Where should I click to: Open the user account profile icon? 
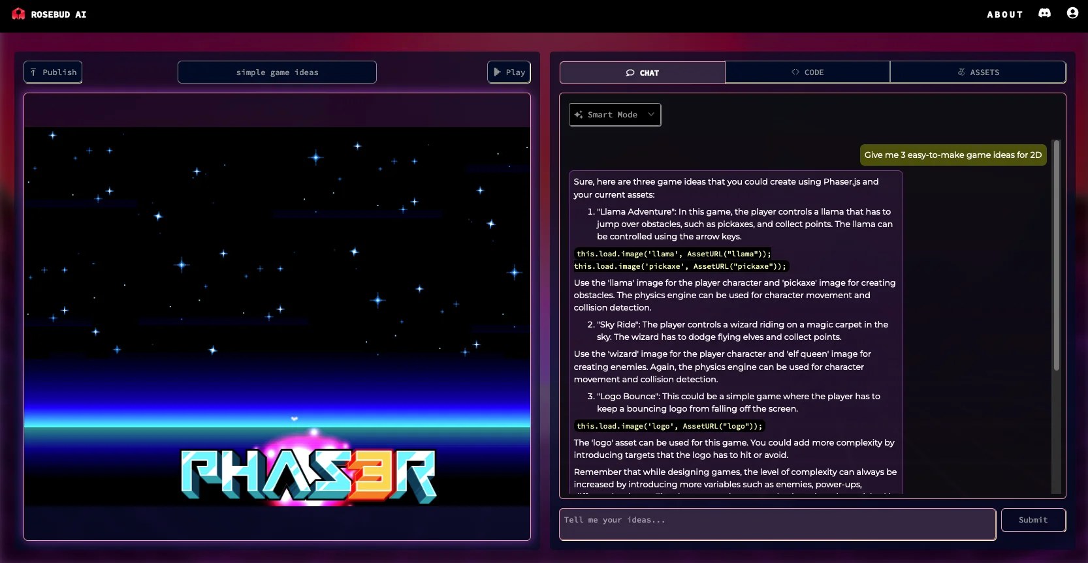coord(1072,13)
